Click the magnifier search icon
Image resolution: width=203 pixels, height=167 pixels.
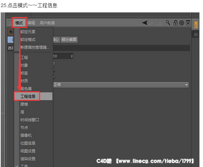coord(168,23)
